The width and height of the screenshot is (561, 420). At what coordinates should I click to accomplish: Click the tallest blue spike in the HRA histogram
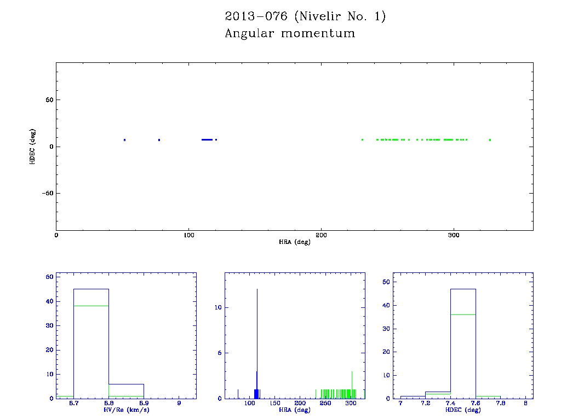click(257, 339)
